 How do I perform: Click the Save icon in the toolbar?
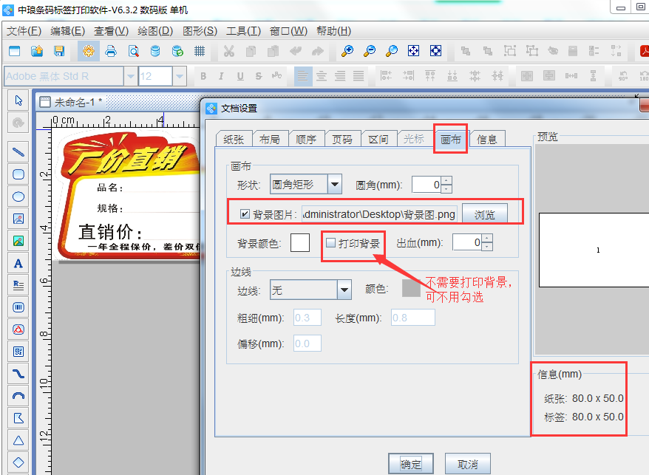pos(58,52)
